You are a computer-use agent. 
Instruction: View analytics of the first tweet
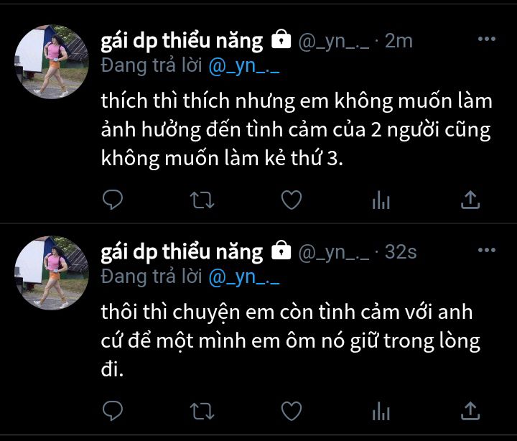pyautogui.click(x=381, y=200)
